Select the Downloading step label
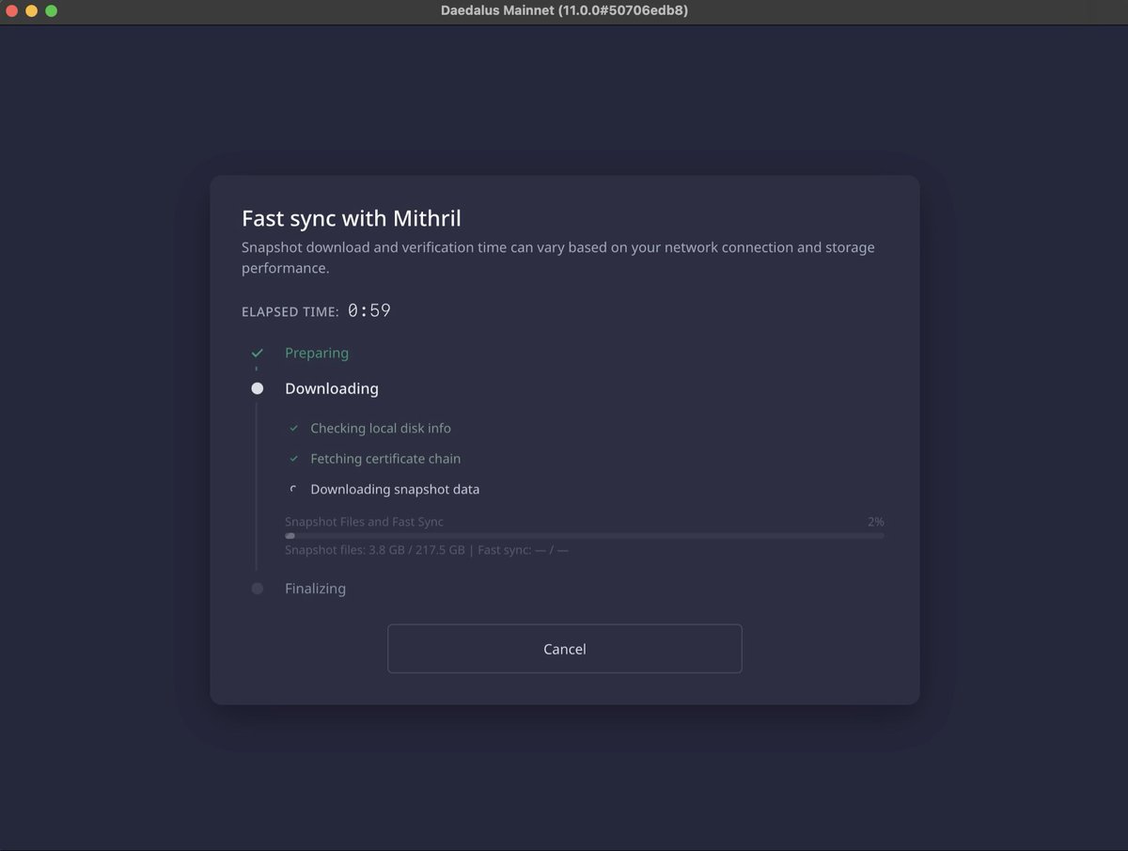 pyautogui.click(x=332, y=388)
